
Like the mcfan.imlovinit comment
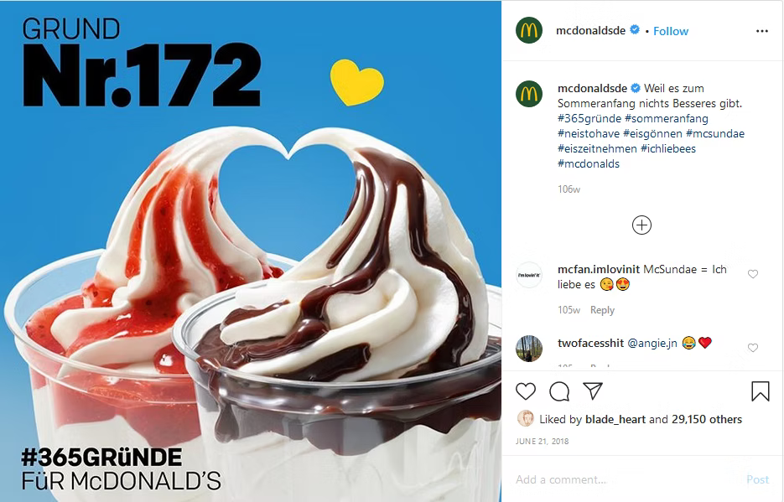753,274
